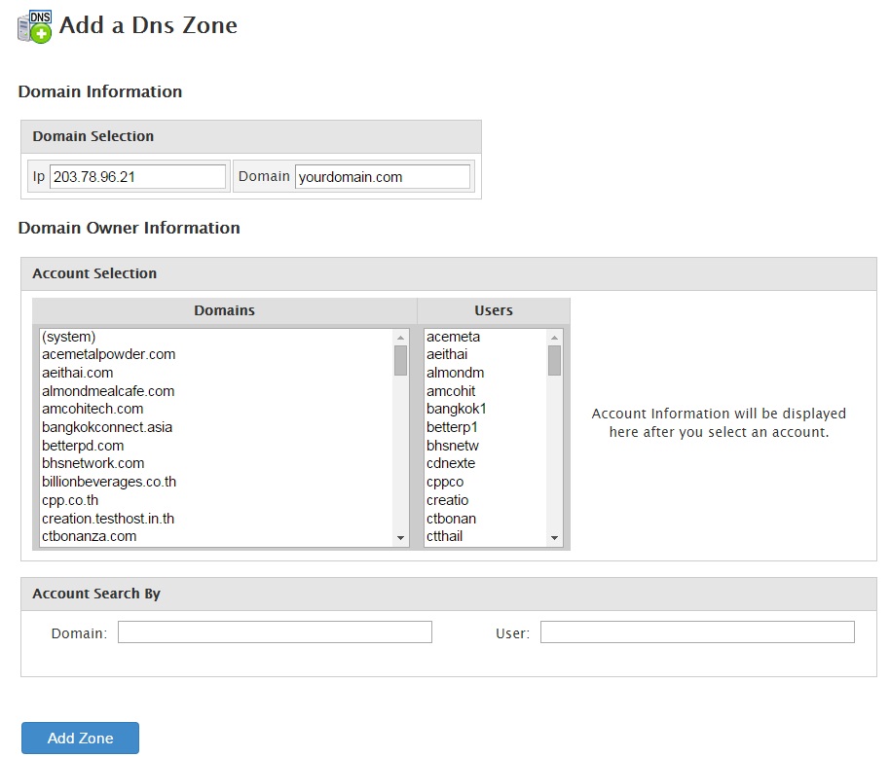Select bangkokconnect.asia domain entry
This screenshot has height=757, width=890.
coord(107,427)
